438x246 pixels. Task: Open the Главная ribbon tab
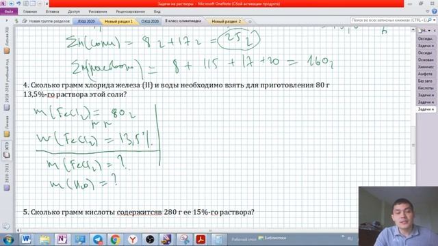30,12
